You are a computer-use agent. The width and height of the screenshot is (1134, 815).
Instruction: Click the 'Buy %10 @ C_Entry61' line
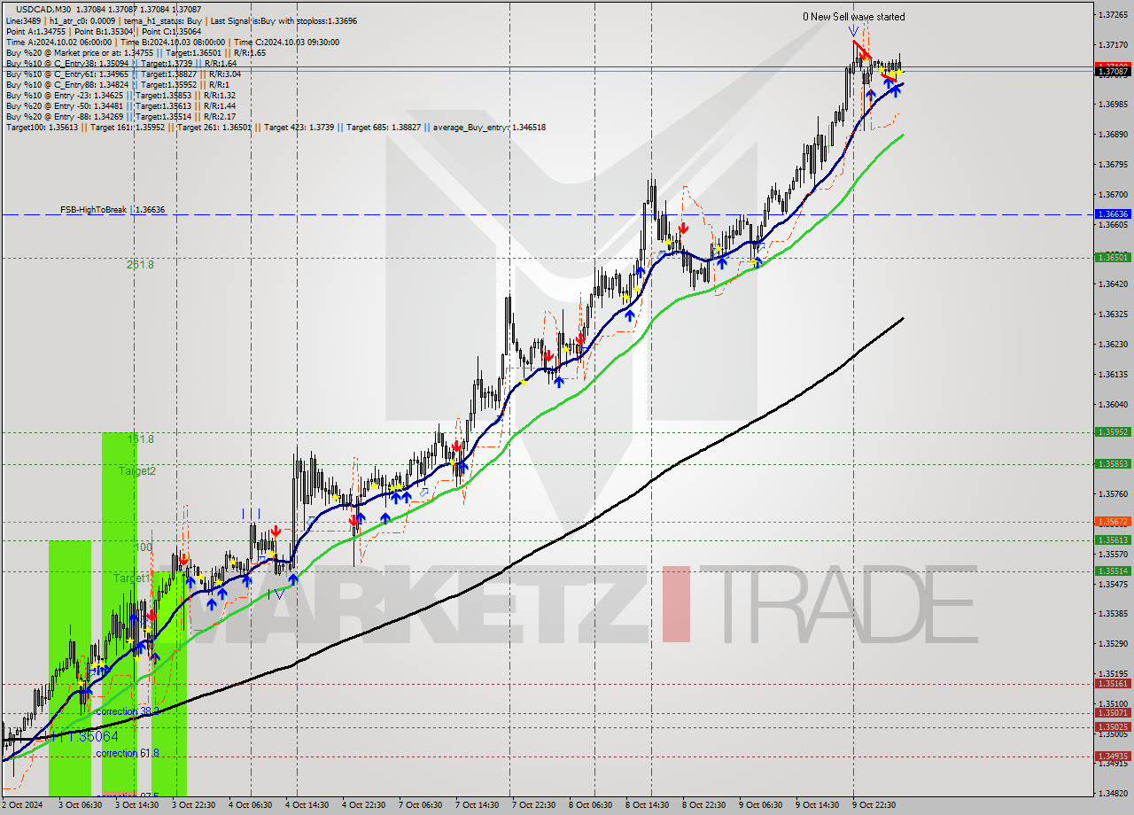[x=123, y=74]
